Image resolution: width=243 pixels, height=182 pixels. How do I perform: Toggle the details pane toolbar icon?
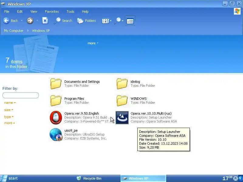tap(130, 21)
